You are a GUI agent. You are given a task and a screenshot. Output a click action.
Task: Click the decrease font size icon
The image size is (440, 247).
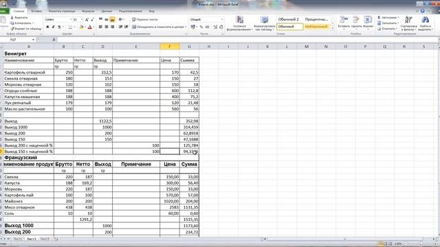point(92,20)
